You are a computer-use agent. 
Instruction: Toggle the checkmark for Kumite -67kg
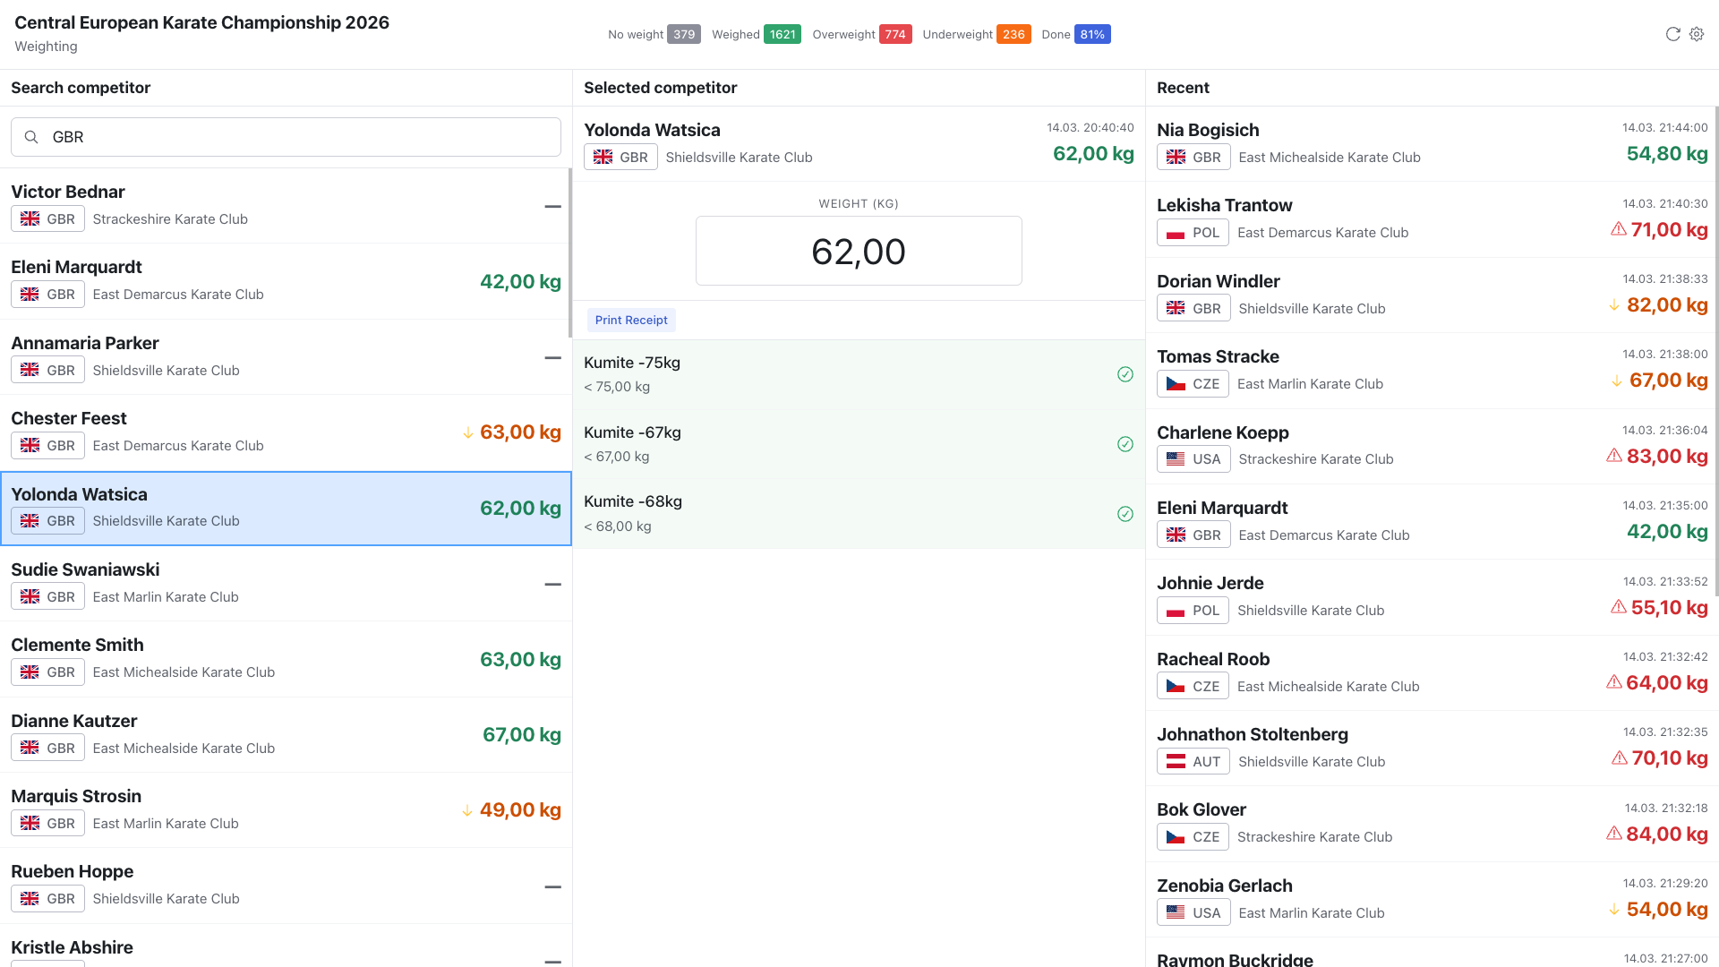1125,444
